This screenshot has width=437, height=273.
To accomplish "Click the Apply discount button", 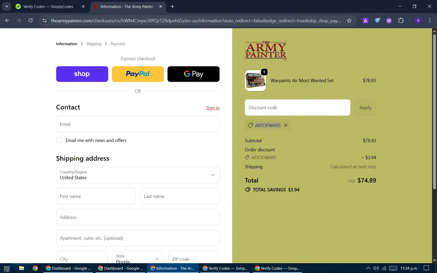I will [x=365, y=108].
